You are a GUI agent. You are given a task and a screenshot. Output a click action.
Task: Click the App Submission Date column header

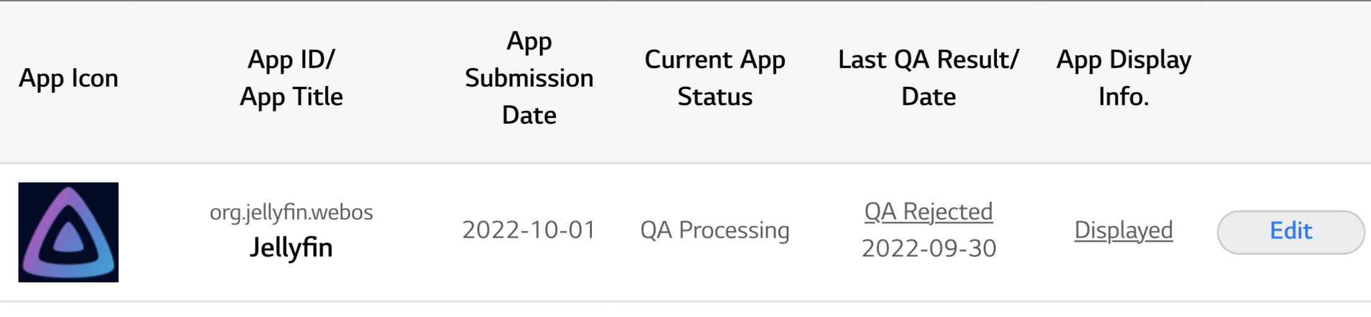coord(529,79)
